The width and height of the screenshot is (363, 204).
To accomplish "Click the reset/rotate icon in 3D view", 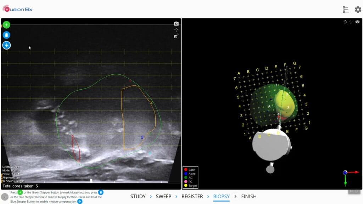I will pyautogui.click(x=345, y=22).
